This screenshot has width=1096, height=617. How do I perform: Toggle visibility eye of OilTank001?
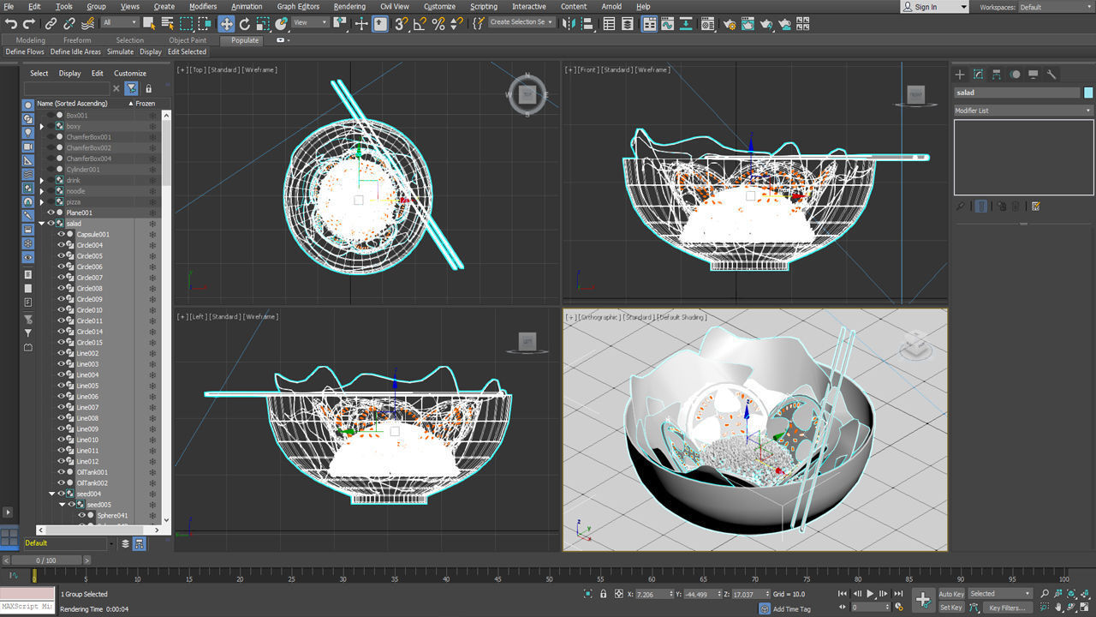(x=61, y=472)
